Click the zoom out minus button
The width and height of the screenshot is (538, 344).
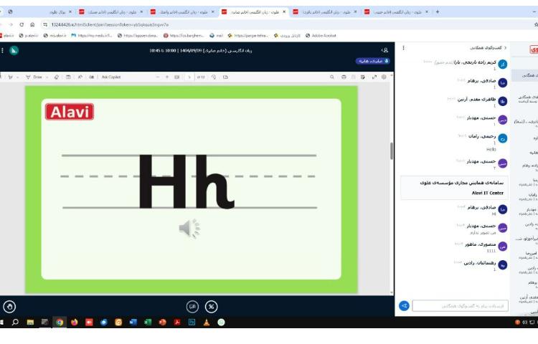tap(157, 77)
